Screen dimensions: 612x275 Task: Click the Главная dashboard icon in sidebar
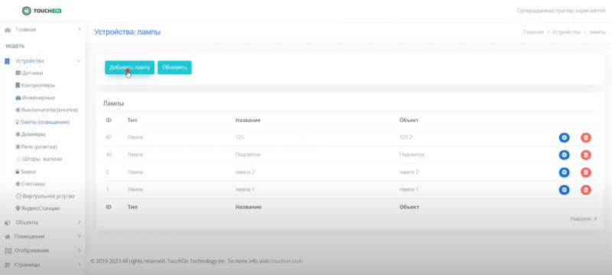8,30
